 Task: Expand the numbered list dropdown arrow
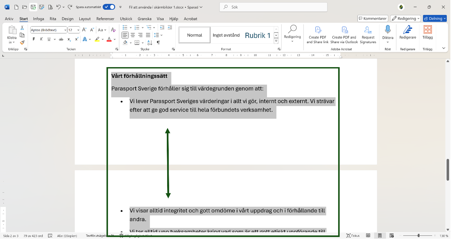[x=143, y=27]
